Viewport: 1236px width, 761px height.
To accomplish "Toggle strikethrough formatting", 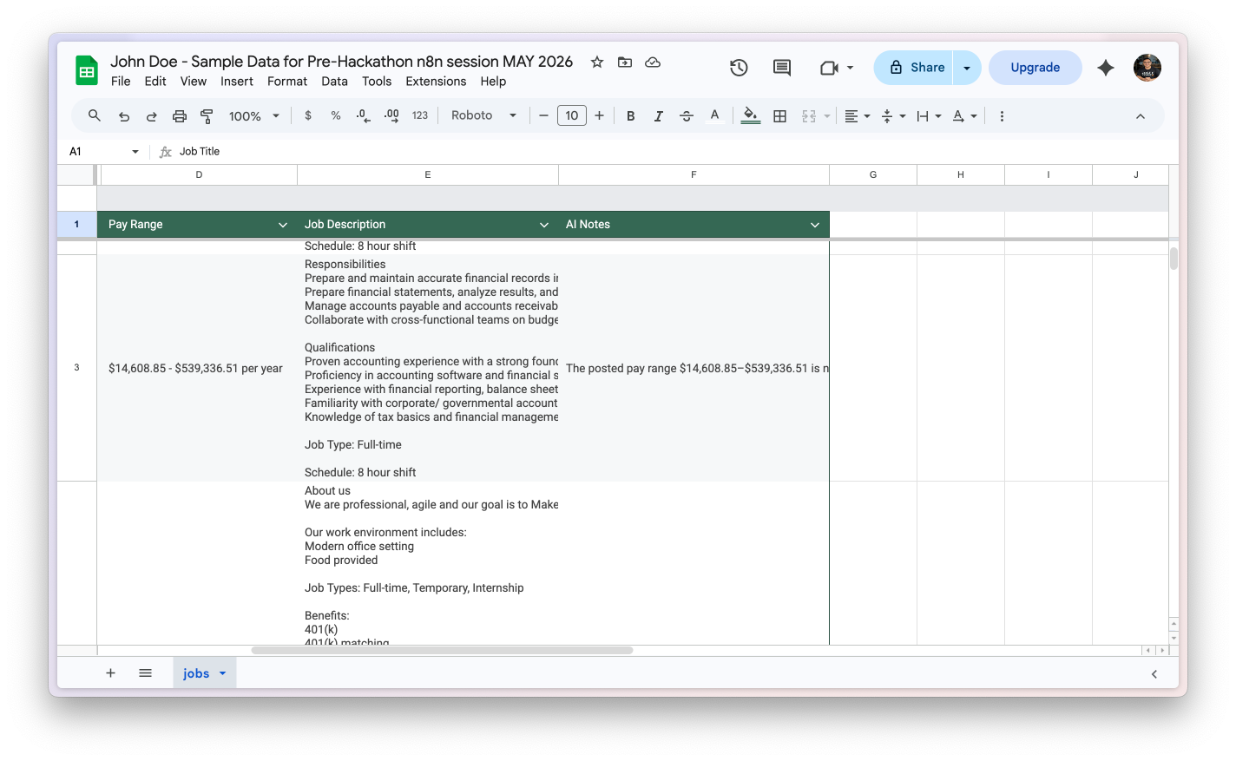I will point(687,115).
